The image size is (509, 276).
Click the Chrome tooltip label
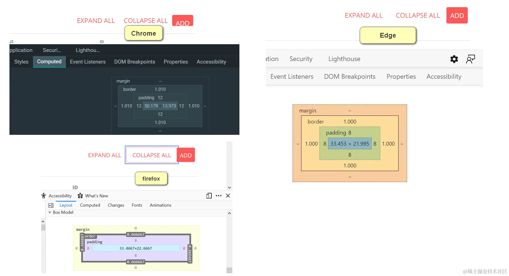click(143, 33)
